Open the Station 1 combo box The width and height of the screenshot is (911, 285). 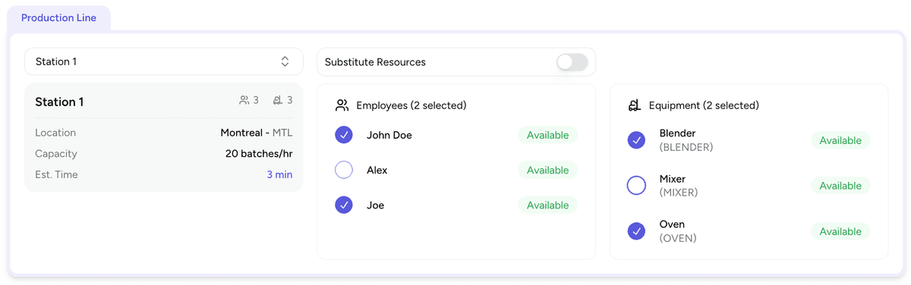(x=164, y=61)
